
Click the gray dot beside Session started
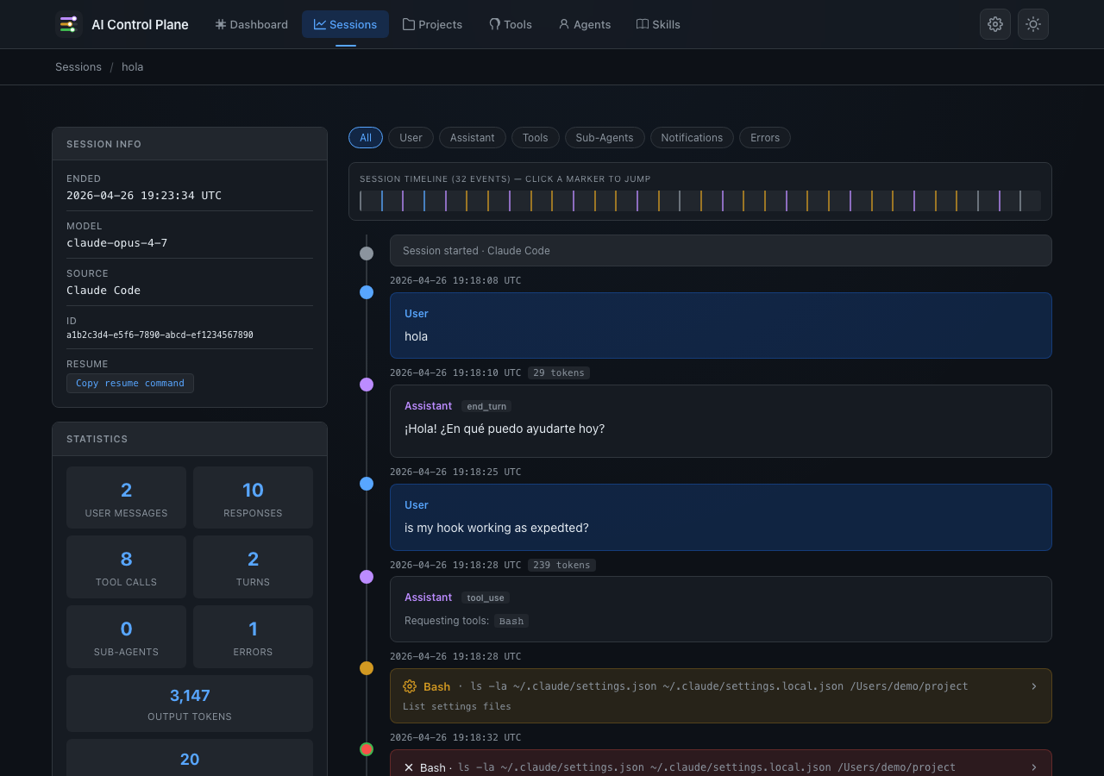click(367, 253)
